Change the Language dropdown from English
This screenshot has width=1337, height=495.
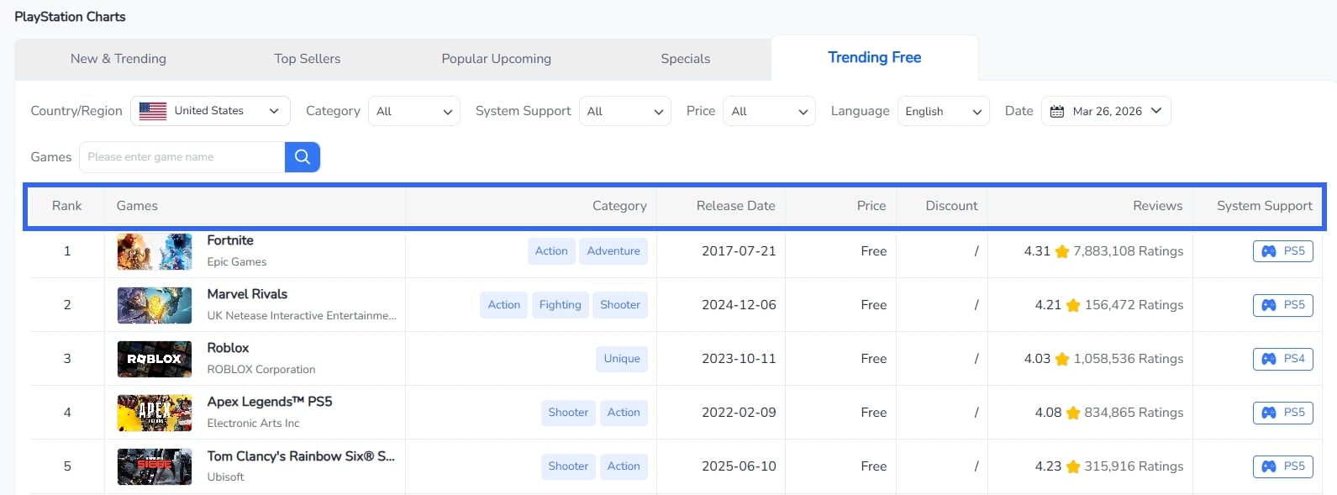click(x=943, y=111)
